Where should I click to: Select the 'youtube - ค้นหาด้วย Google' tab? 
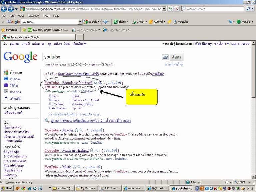38,37
